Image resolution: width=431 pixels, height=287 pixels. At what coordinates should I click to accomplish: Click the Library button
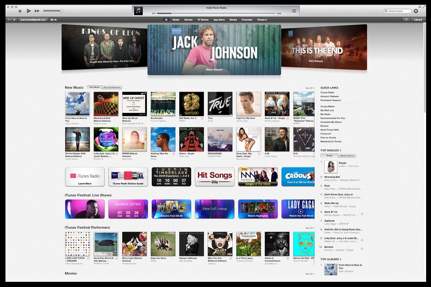(x=418, y=20)
